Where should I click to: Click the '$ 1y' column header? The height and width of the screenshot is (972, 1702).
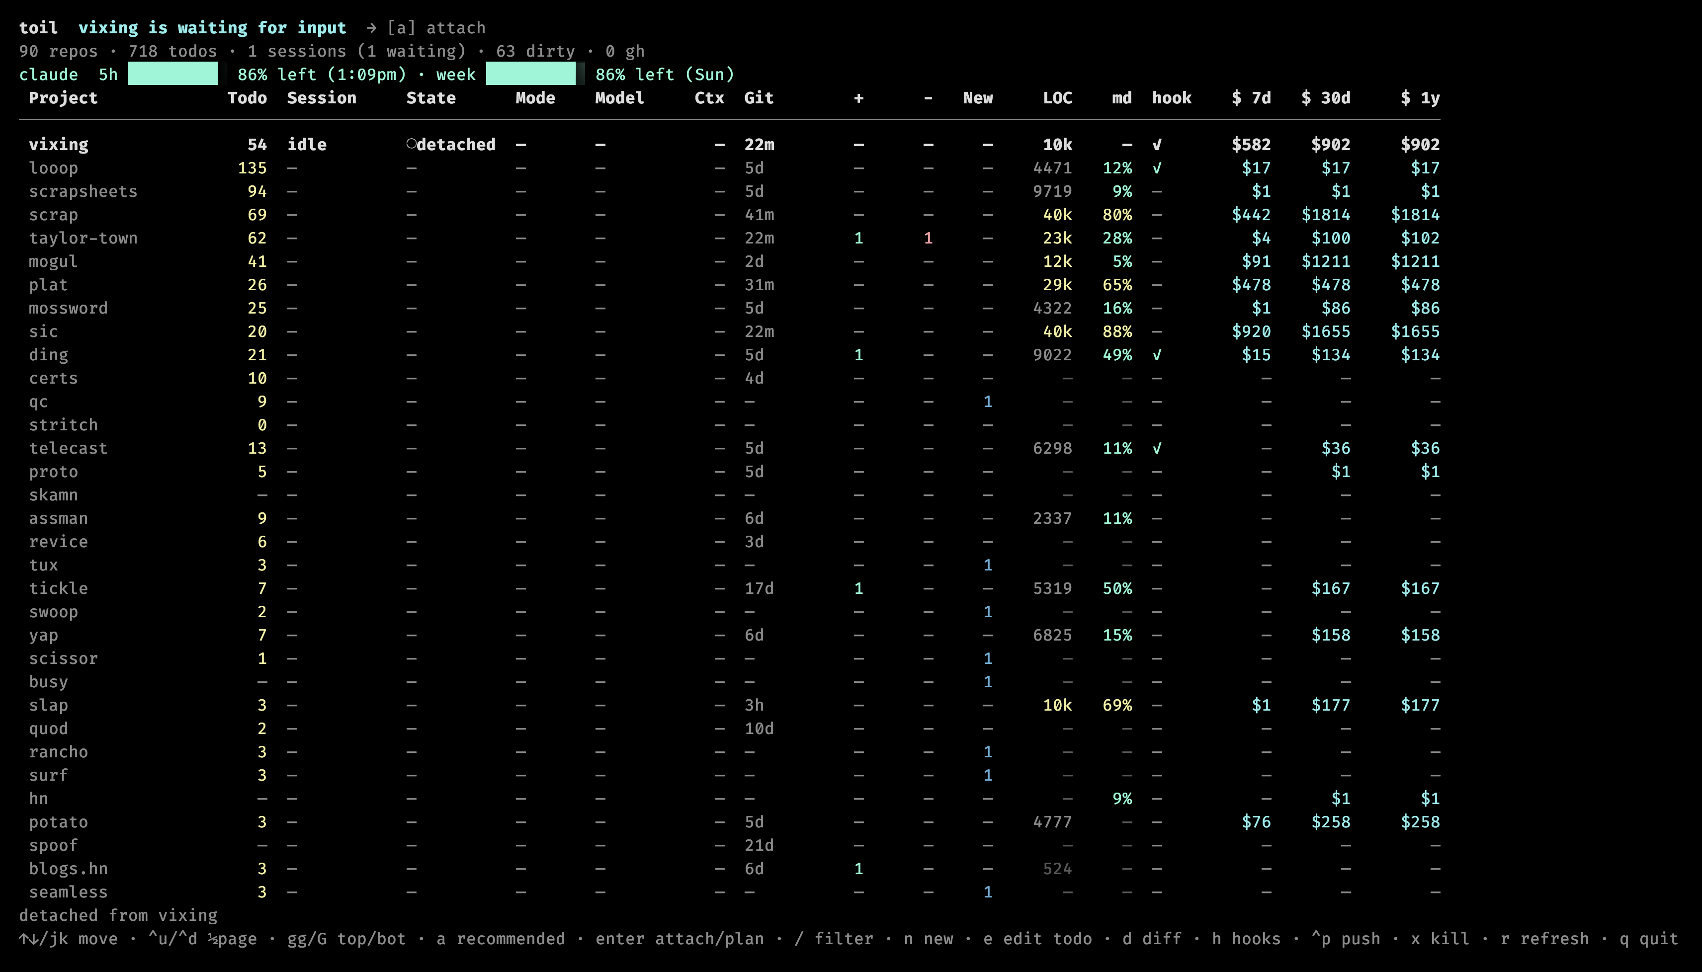pyautogui.click(x=1420, y=98)
